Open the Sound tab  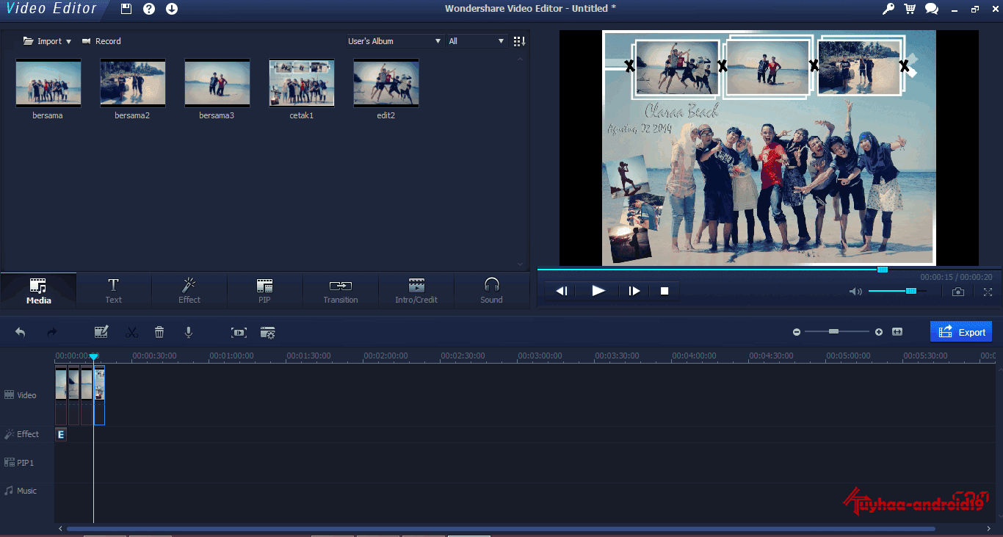point(492,291)
